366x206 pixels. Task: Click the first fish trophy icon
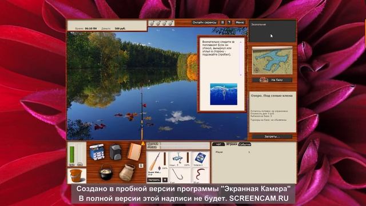coord(152,23)
